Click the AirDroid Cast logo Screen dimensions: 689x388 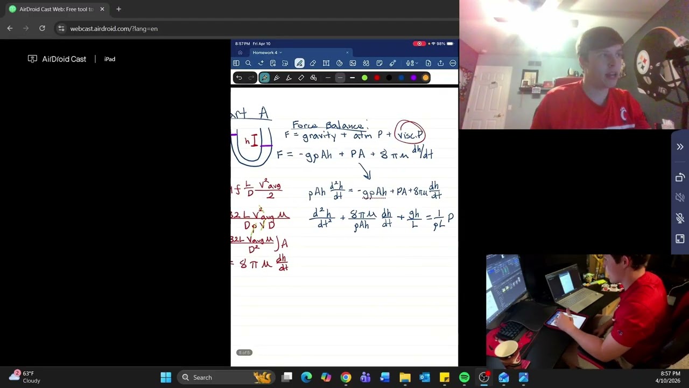pos(57,59)
